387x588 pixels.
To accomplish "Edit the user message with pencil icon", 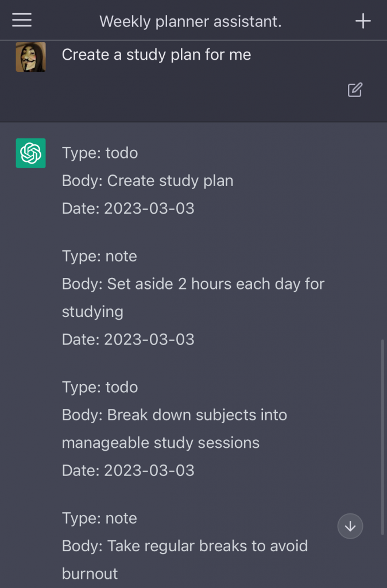I will click(x=355, y=90).
